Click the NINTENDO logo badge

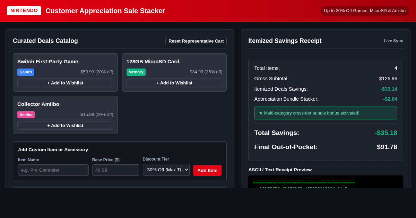24,11
